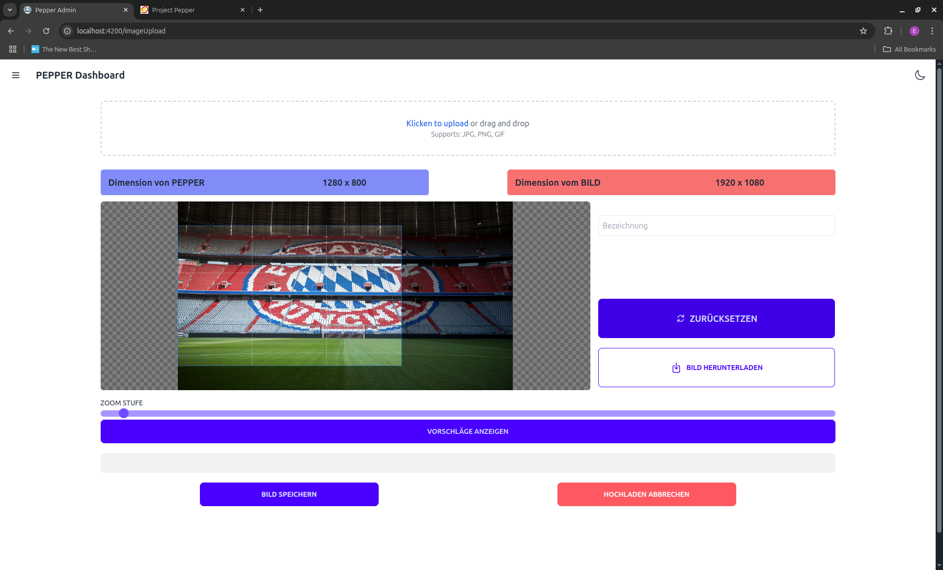Close the Pepper Admin tab
Image resolution: width=943 pixels, height=570 pixels.
pyautogui.click(x=126, y=10)
